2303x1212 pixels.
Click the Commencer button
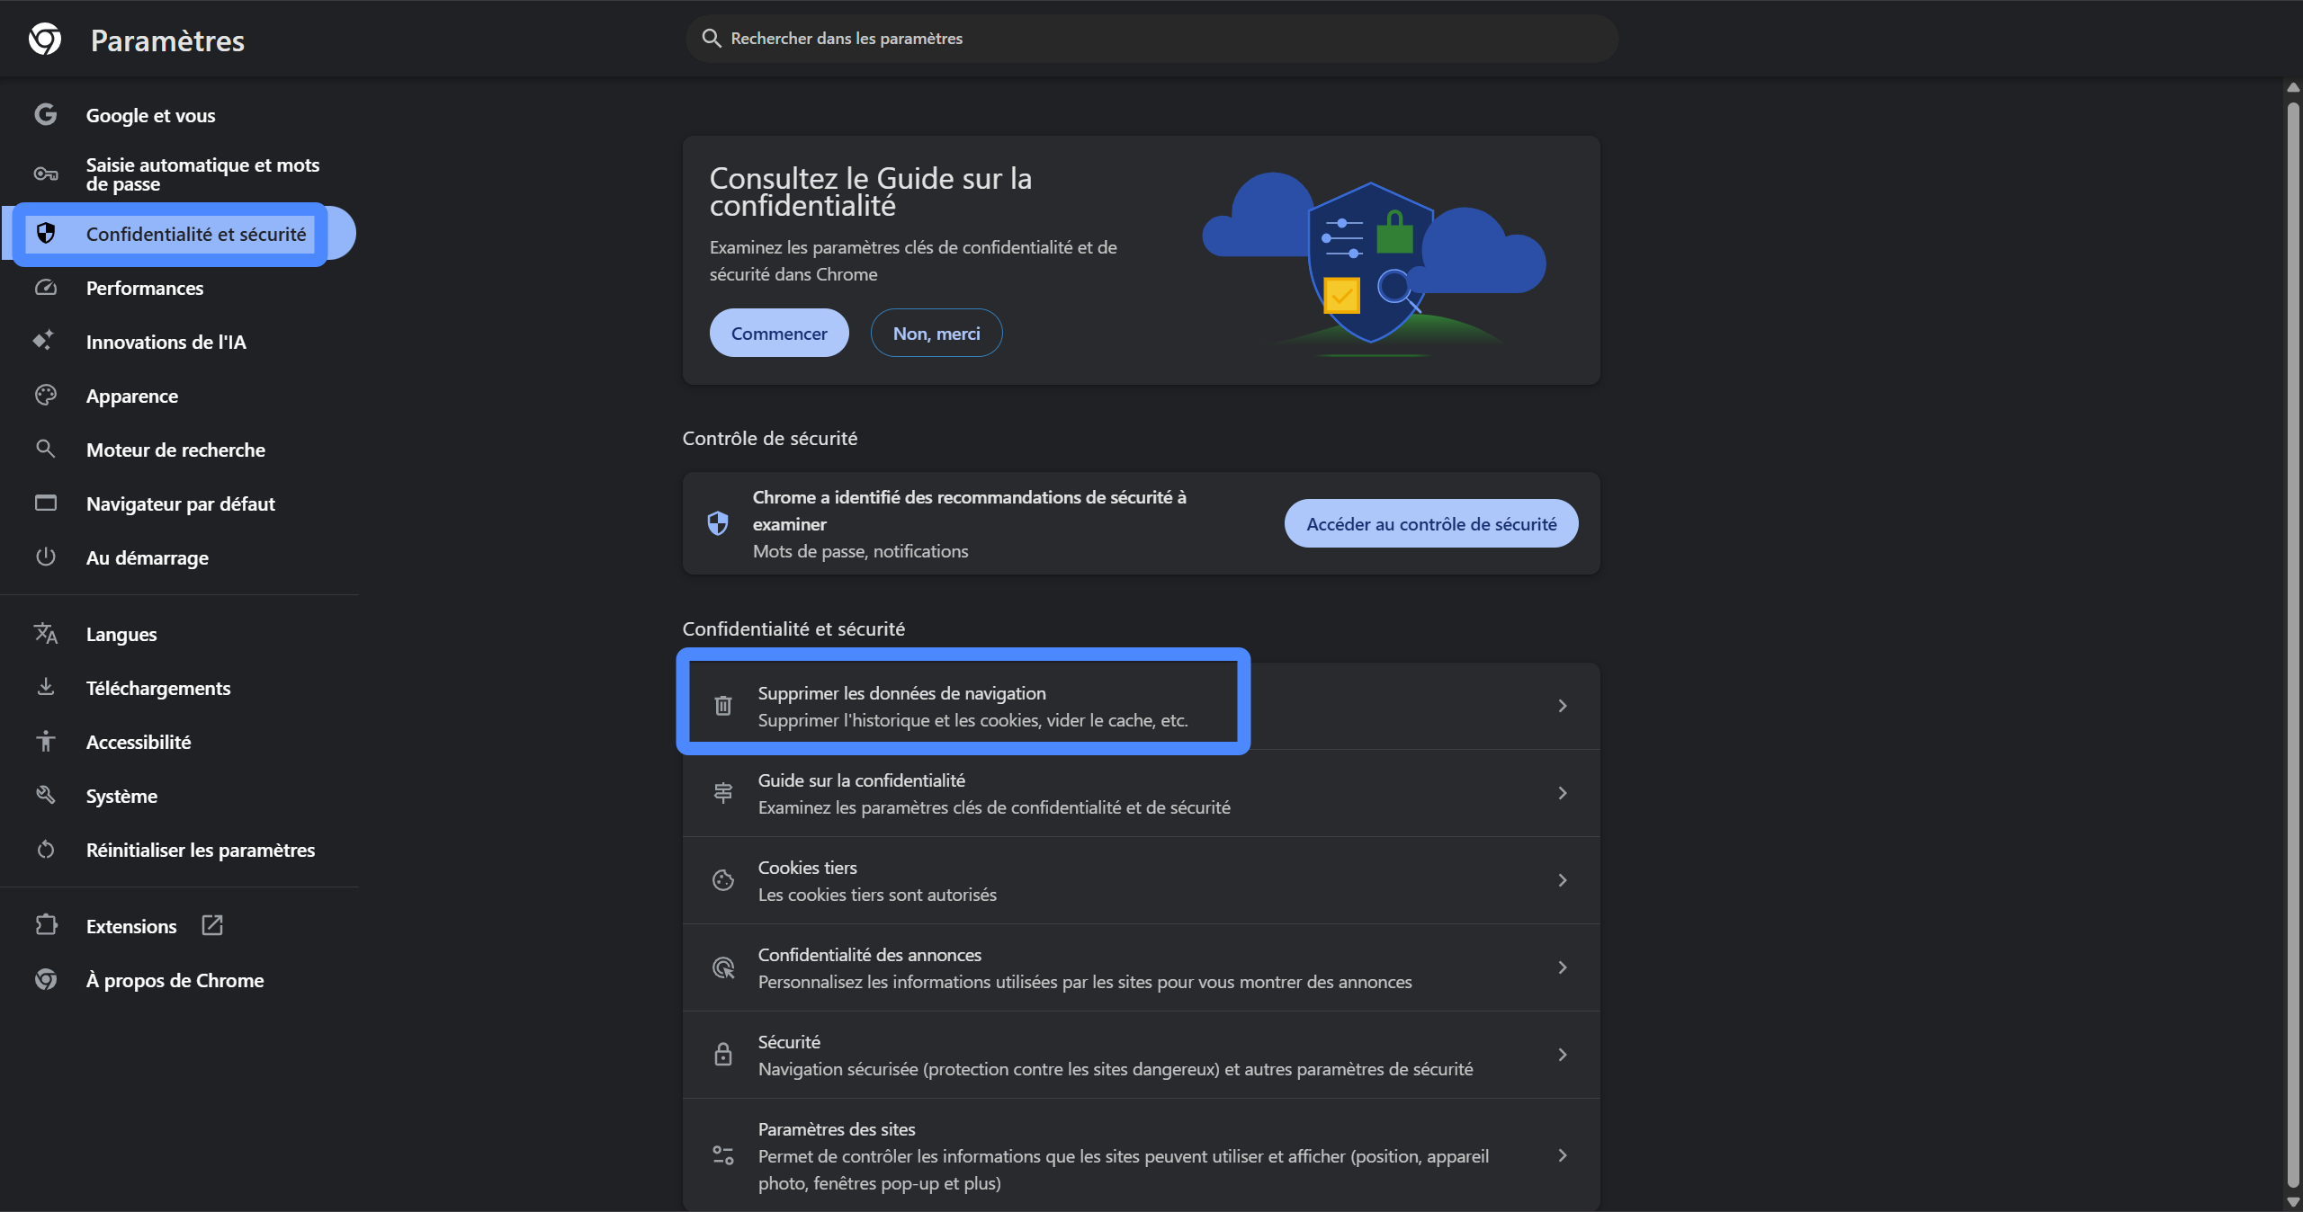tap(779, 333)
